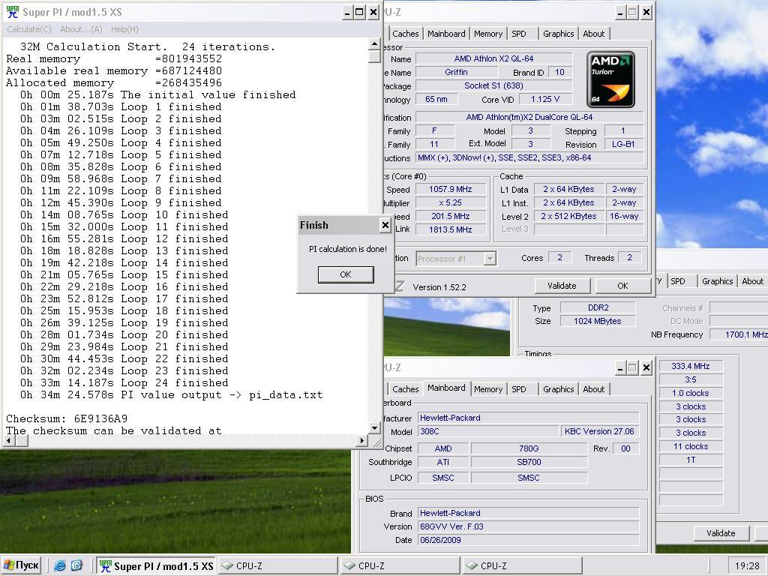Click the memory Type DDR2 value
The image size is (768, 576).
tap(598, 307)
